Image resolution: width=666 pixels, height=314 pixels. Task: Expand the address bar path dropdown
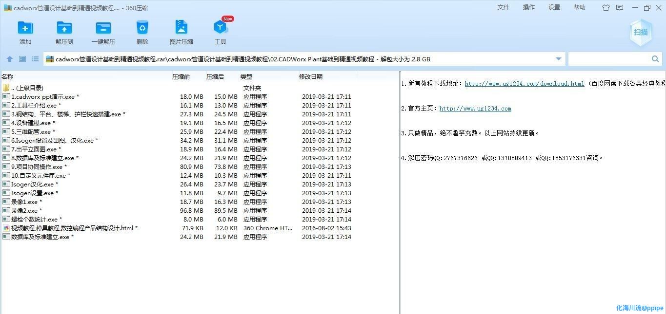pos(559,59)
